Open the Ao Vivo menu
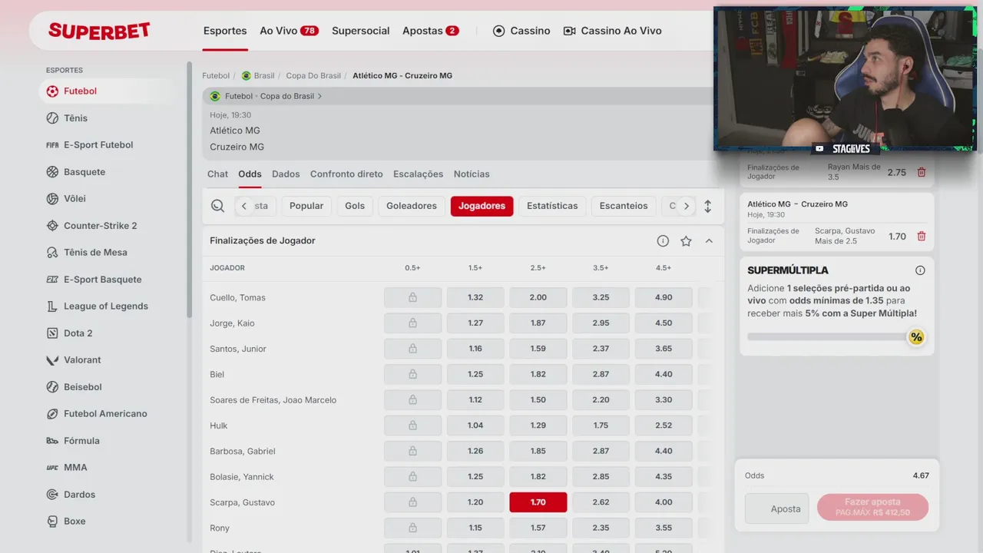Image resolution: width=983 pixels, height=553 pixels. pos(289,31)
